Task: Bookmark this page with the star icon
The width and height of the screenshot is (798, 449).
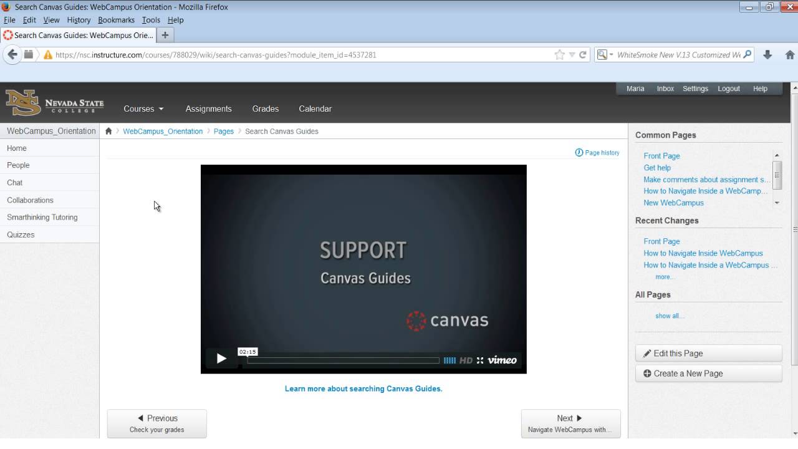Action: tap(559, 55)
